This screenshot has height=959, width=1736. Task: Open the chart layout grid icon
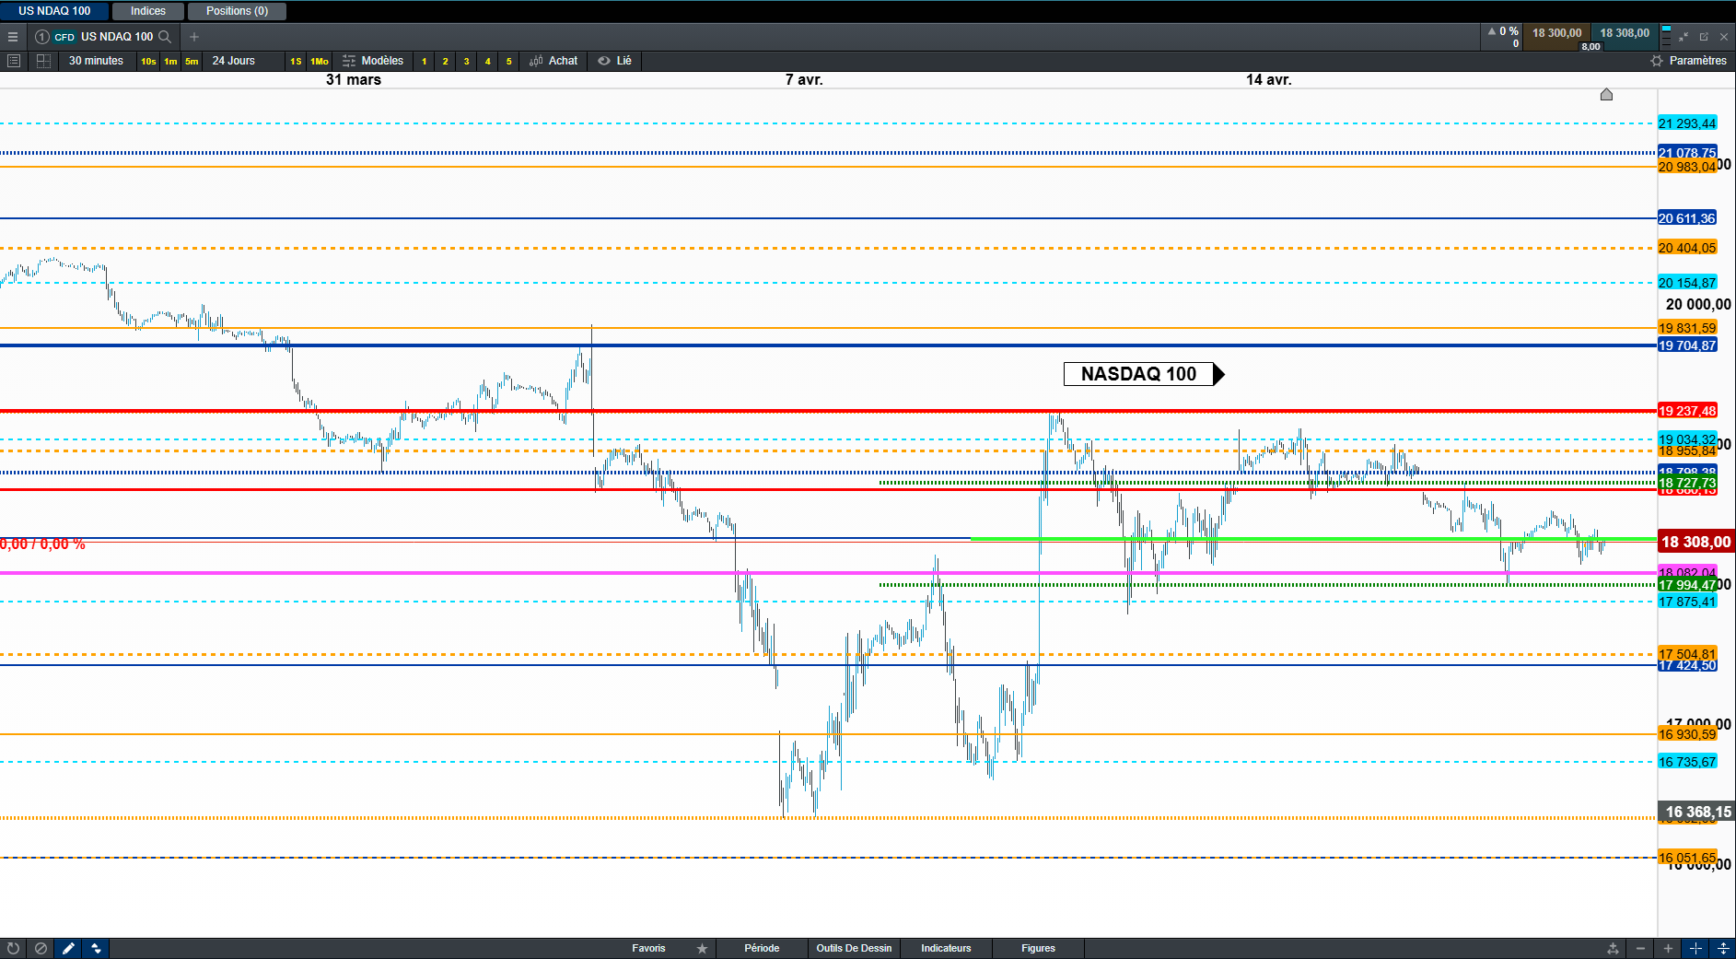coord(43,61)
